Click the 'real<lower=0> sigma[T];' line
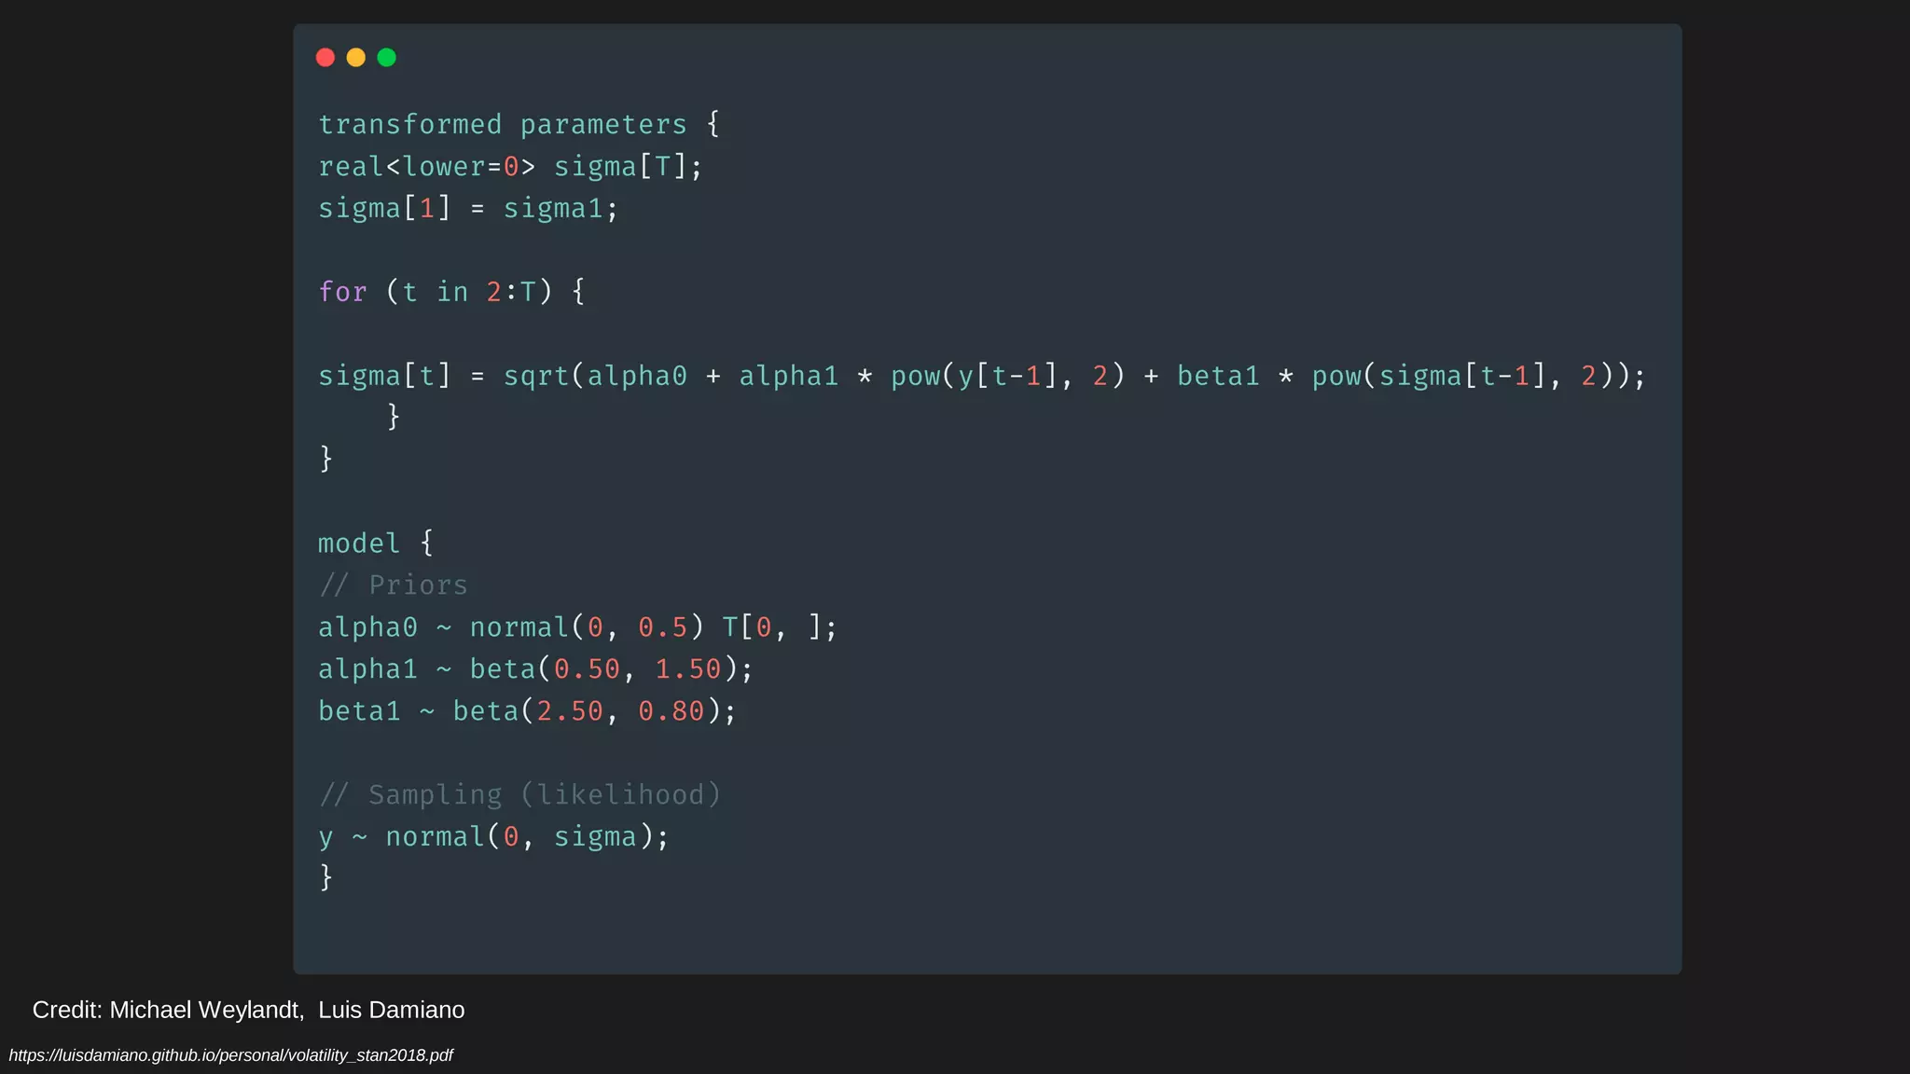1910x1074 pixels. (x=510, y=166)
